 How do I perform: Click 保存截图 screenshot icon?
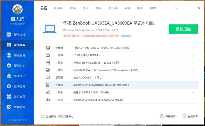(162, 116)
